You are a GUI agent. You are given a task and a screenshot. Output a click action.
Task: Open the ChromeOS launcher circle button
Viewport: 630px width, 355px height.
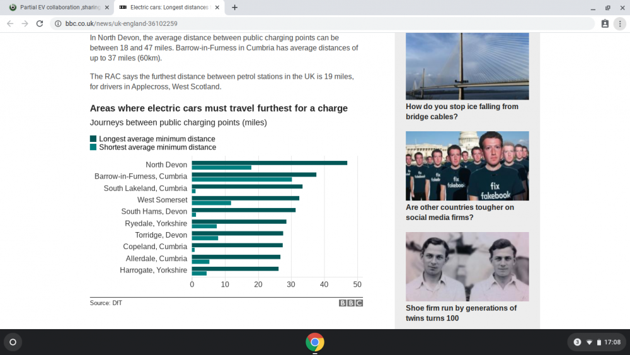click(x=13, y=342)
